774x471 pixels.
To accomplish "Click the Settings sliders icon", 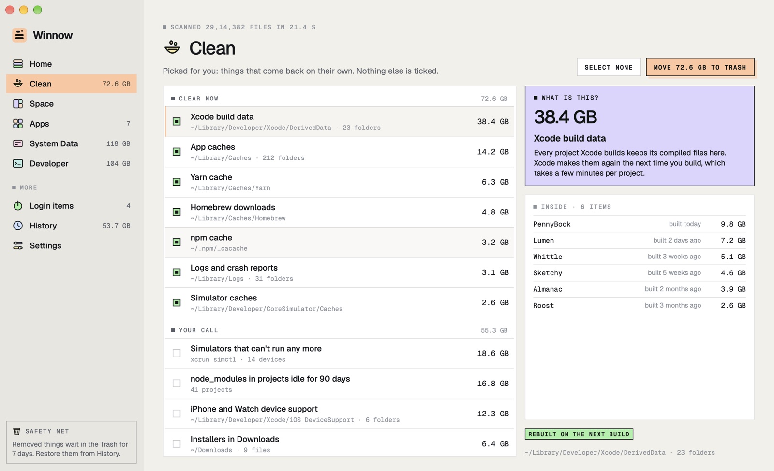I will (x=18, y=245).
